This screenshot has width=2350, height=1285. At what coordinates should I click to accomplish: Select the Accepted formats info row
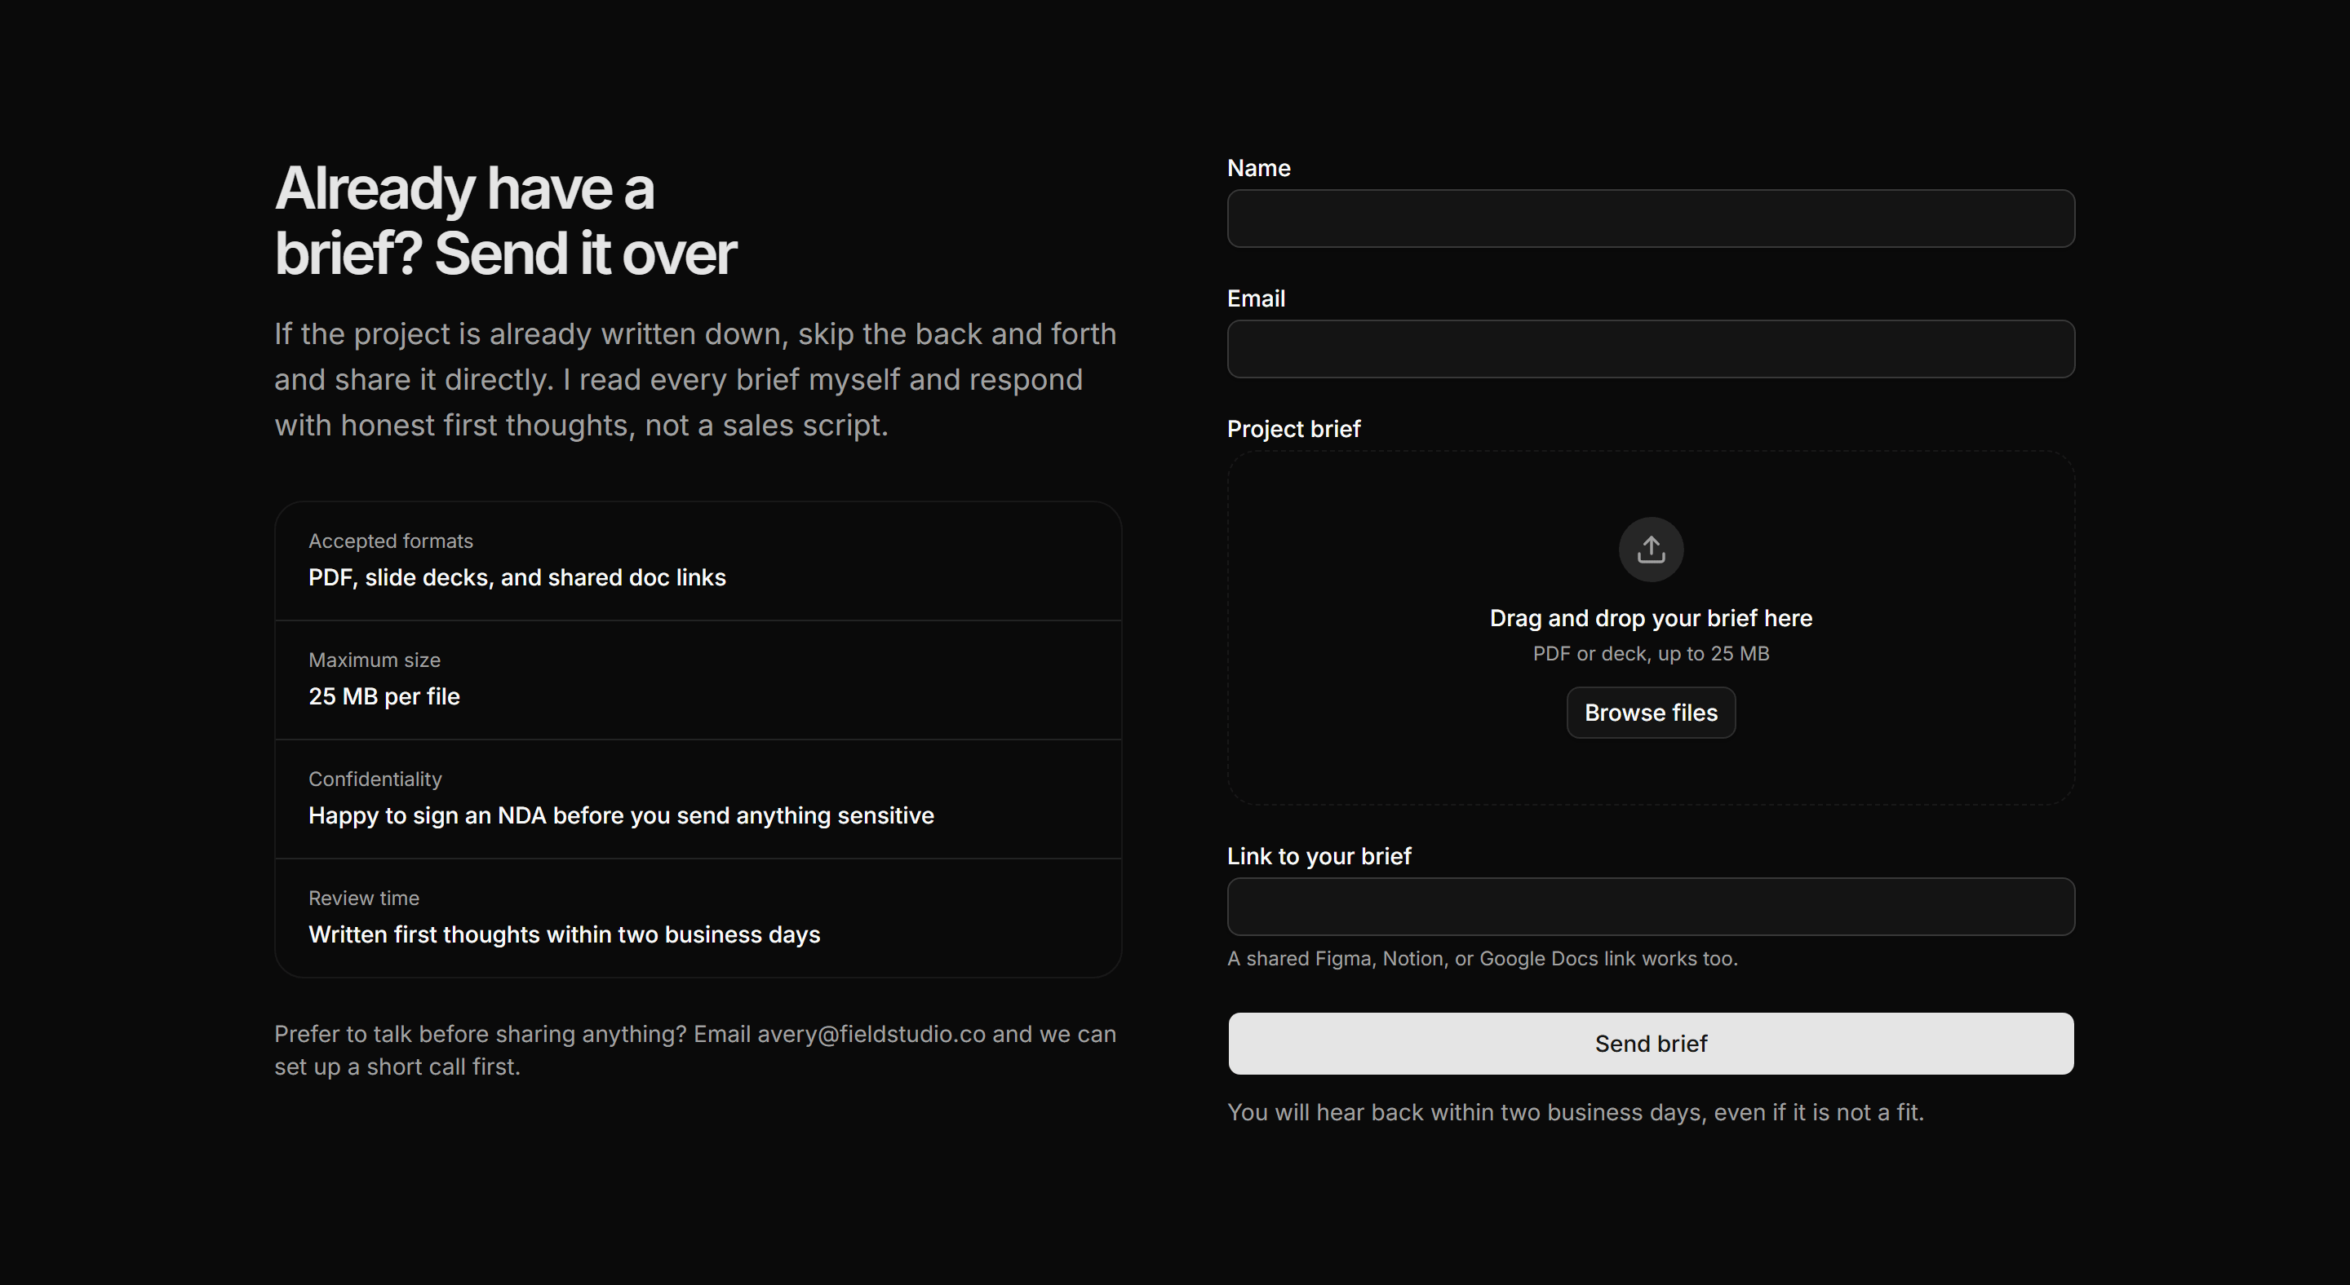(x=698, y=560)
